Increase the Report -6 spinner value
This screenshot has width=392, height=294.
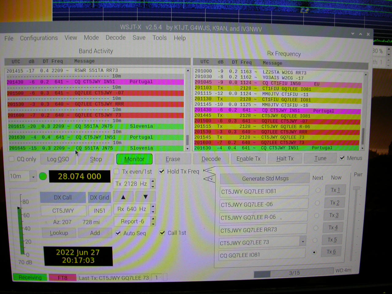(x=153, y=219)
